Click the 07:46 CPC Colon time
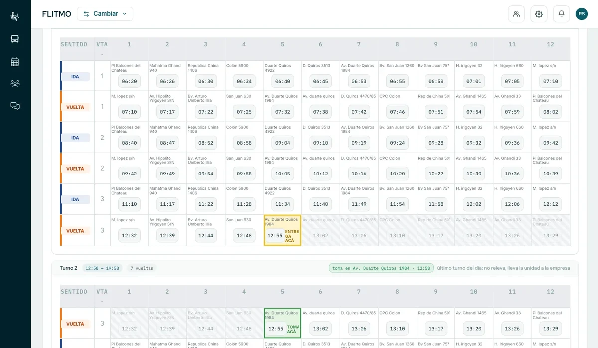 pyautogui.click(x=397, y=112)
